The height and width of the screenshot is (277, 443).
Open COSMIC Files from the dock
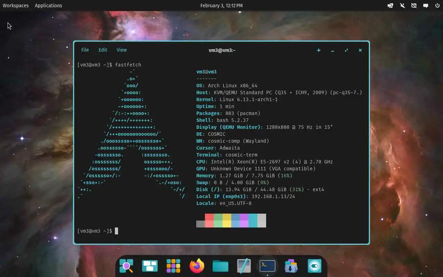coord(220,266)
